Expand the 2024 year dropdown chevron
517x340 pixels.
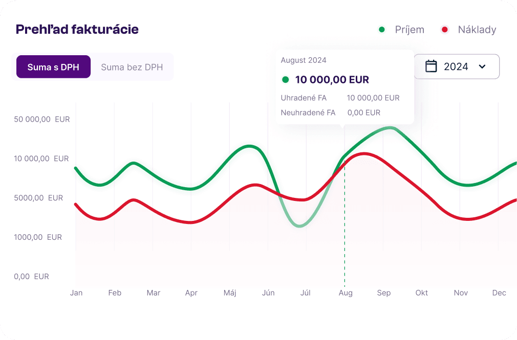482,66
